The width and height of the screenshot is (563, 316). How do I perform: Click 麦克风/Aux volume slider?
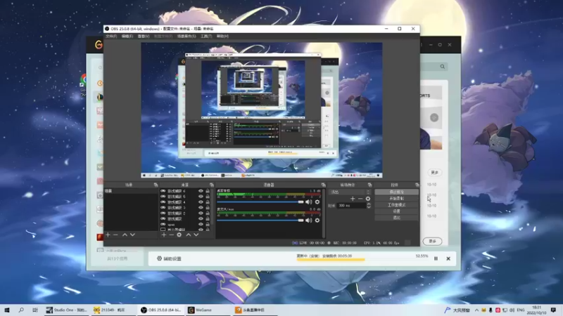coord(260,220)
